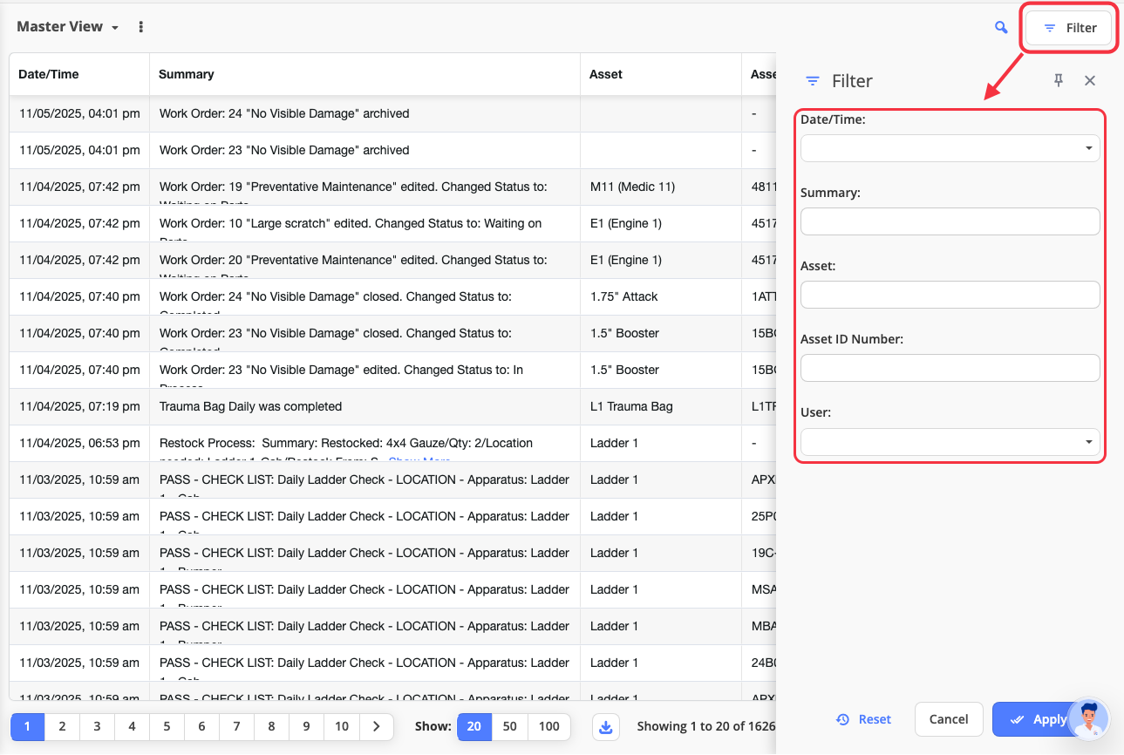
Task: Go to page 3
Action: (97, 726)
